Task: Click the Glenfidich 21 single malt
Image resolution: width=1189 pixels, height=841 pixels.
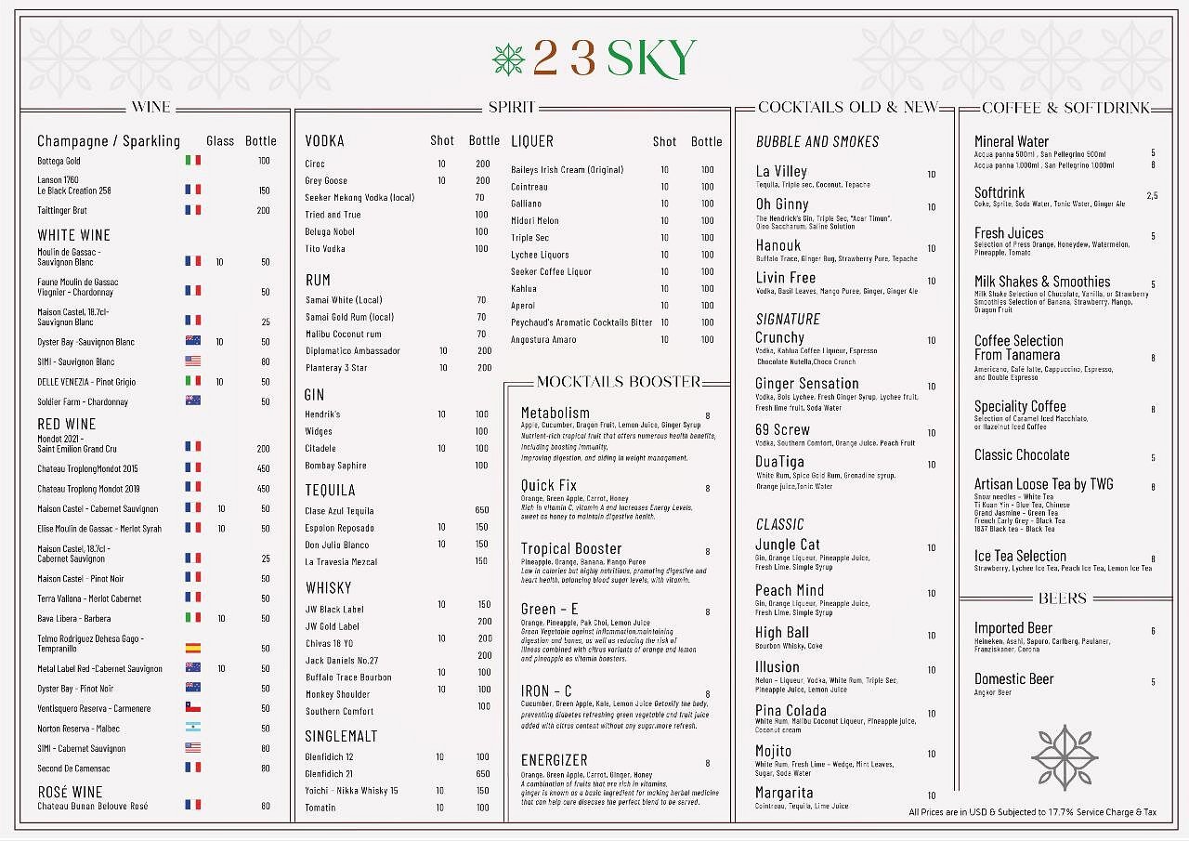Action: click(329, 773)
